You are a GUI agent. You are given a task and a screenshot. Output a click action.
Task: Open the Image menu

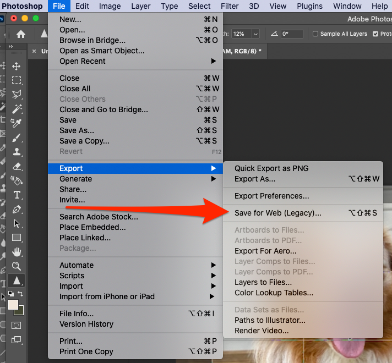tap(110, 6)
